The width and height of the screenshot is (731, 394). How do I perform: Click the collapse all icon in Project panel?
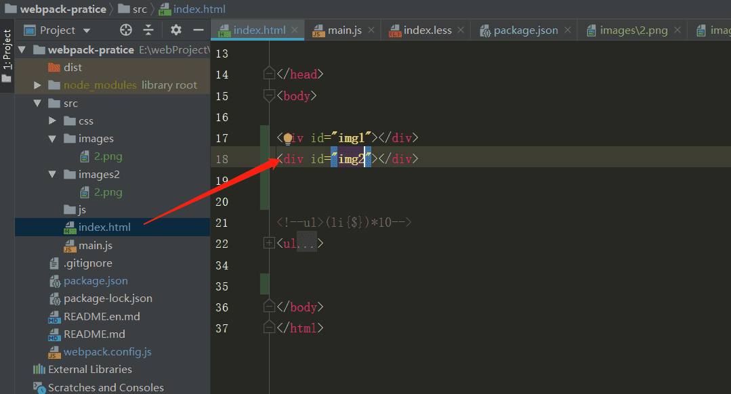click(x=148, y=30)
